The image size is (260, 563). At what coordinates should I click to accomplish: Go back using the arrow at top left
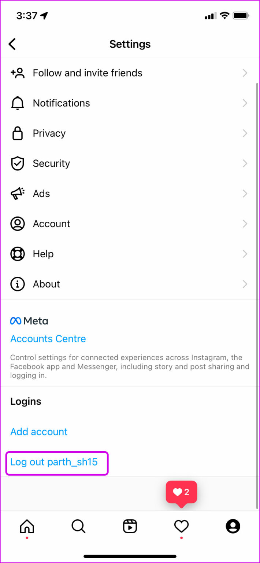pos(12,44)
